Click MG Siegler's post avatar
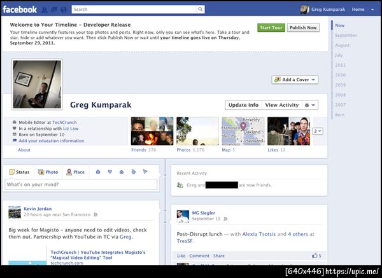 coord(183,216)
